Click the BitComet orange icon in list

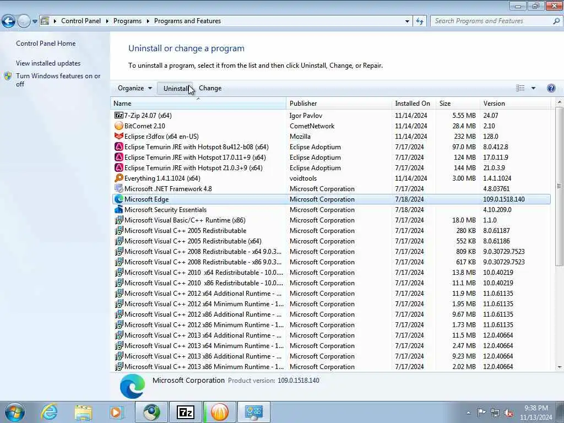click(119, 126)
